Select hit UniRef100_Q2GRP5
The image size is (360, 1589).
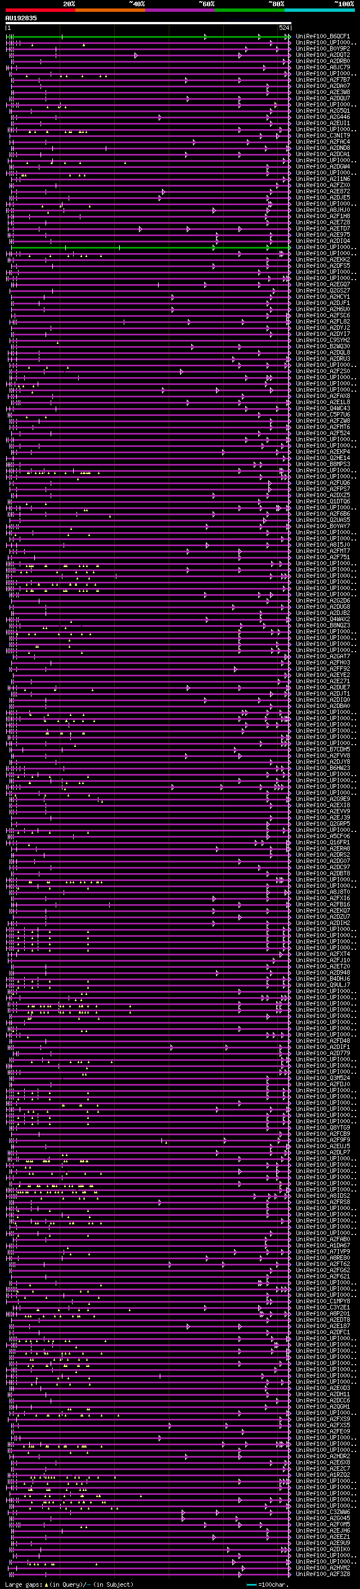(322, 824)
